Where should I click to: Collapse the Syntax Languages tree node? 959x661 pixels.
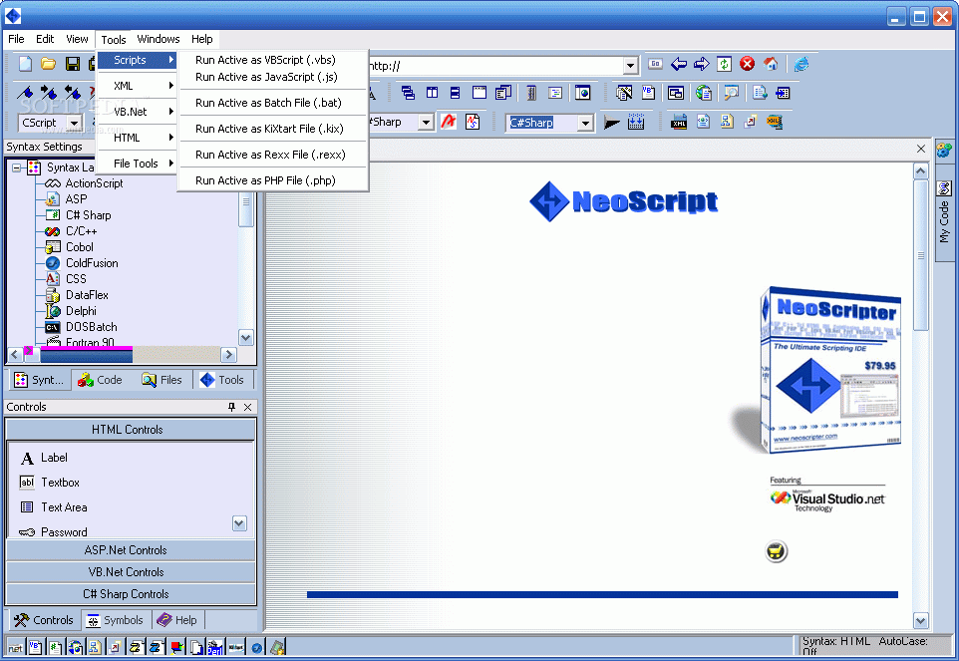(x=17, y=166)
